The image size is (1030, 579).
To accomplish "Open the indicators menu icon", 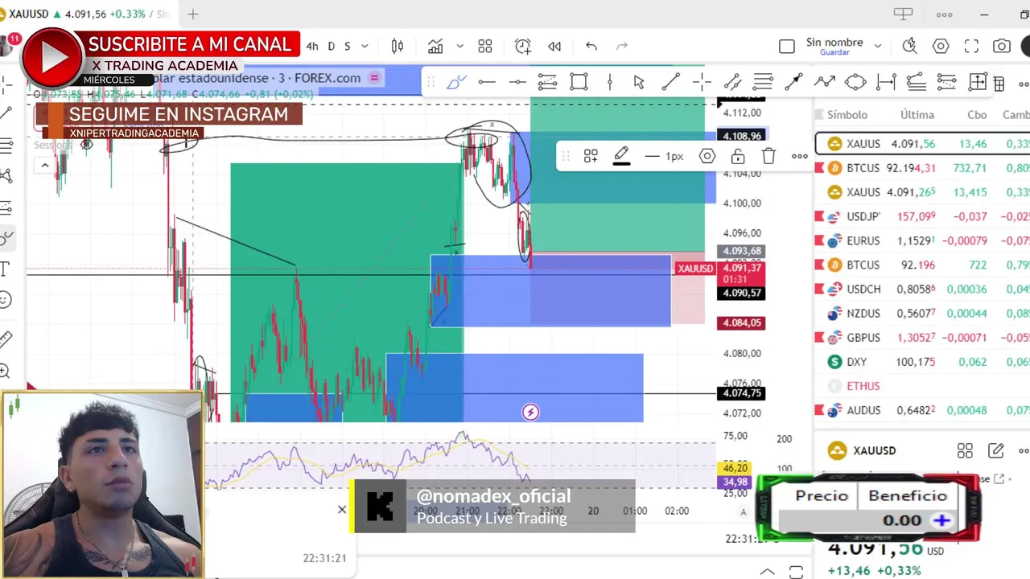I will coord(435,47).
